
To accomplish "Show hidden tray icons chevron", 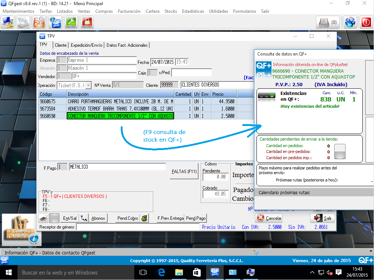I will [x=312, y=272].
